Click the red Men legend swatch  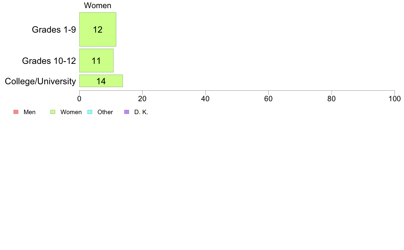[x=16, y=112]
